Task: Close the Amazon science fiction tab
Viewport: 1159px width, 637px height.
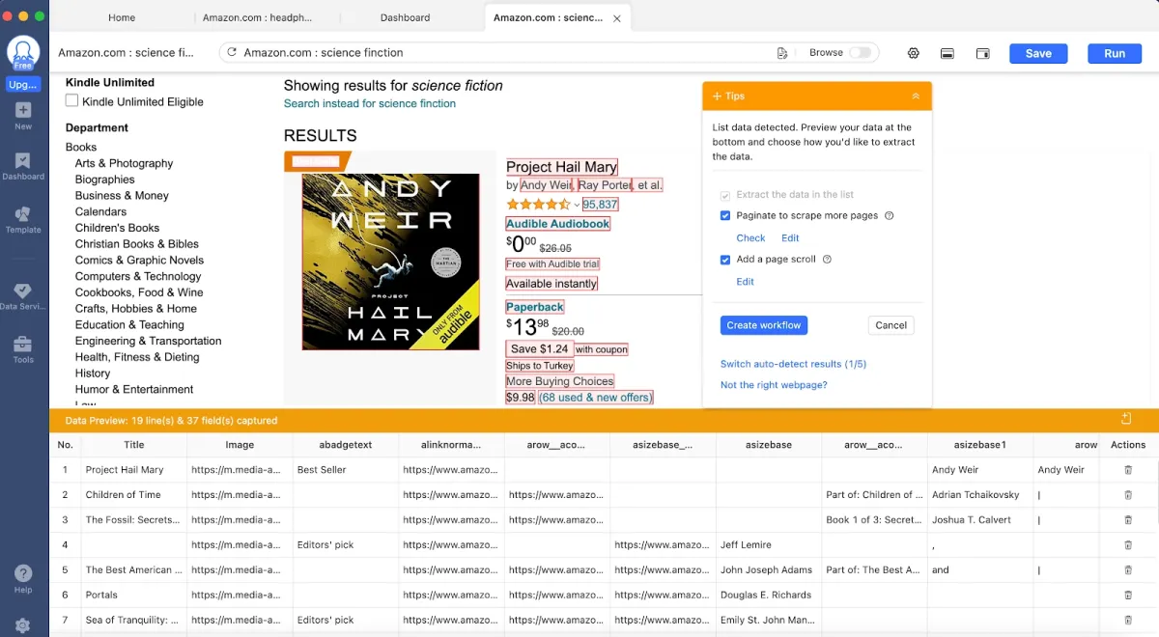Action: click(617, 18)
